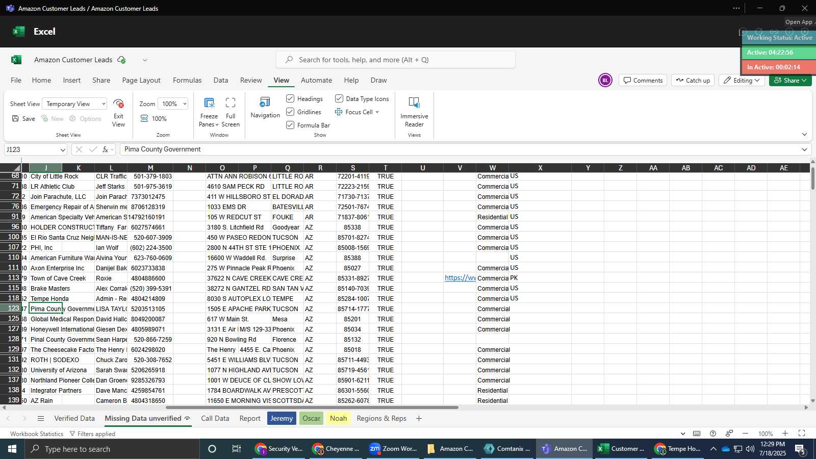Zoom out with status bar minus
Viewport: 816px width, 459px height.
745,433
